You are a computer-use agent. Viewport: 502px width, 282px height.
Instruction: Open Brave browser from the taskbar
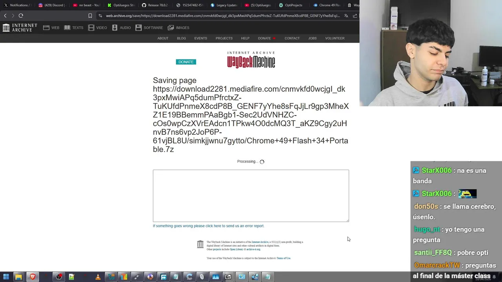click(32, 277)
